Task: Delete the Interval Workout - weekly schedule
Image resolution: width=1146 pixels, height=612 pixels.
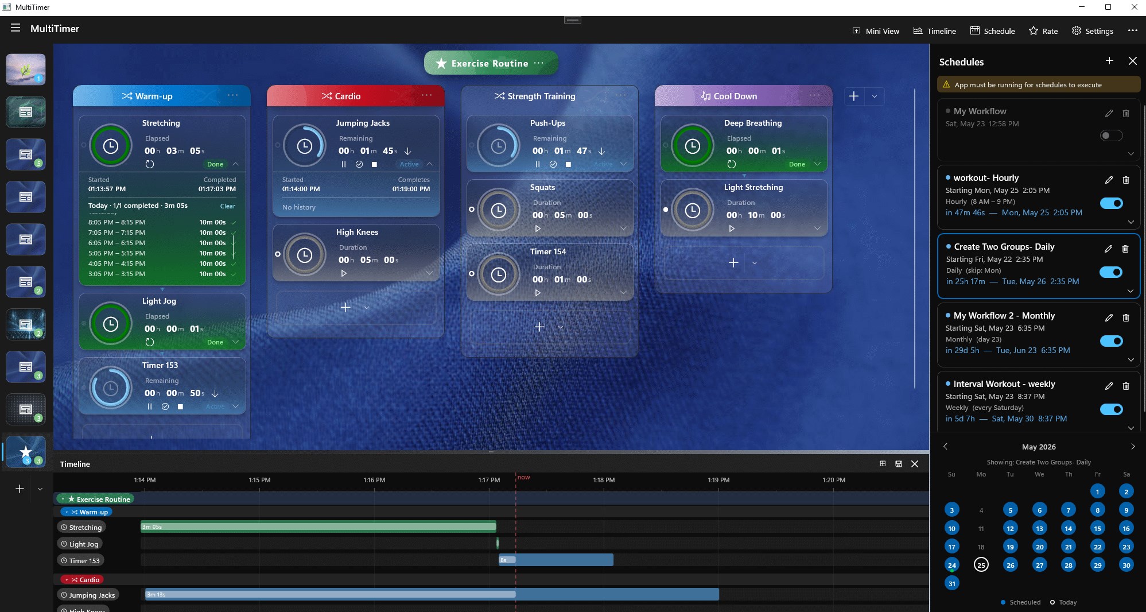Action: coord(1126,386)
